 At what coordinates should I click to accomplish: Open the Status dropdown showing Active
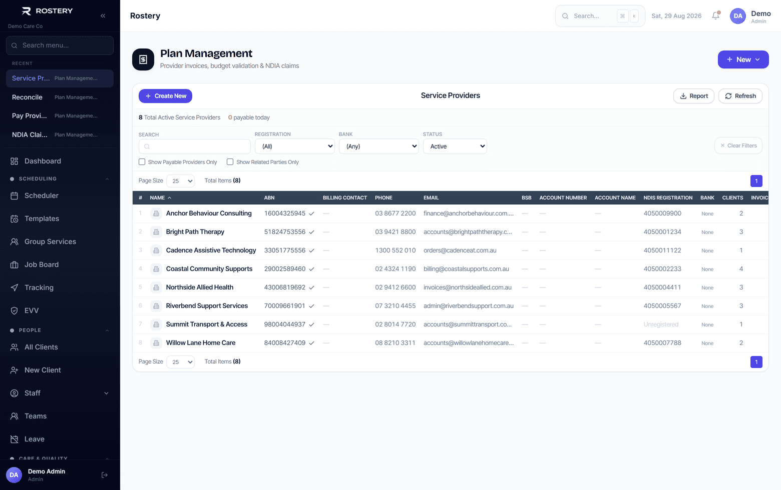(455, 146)
